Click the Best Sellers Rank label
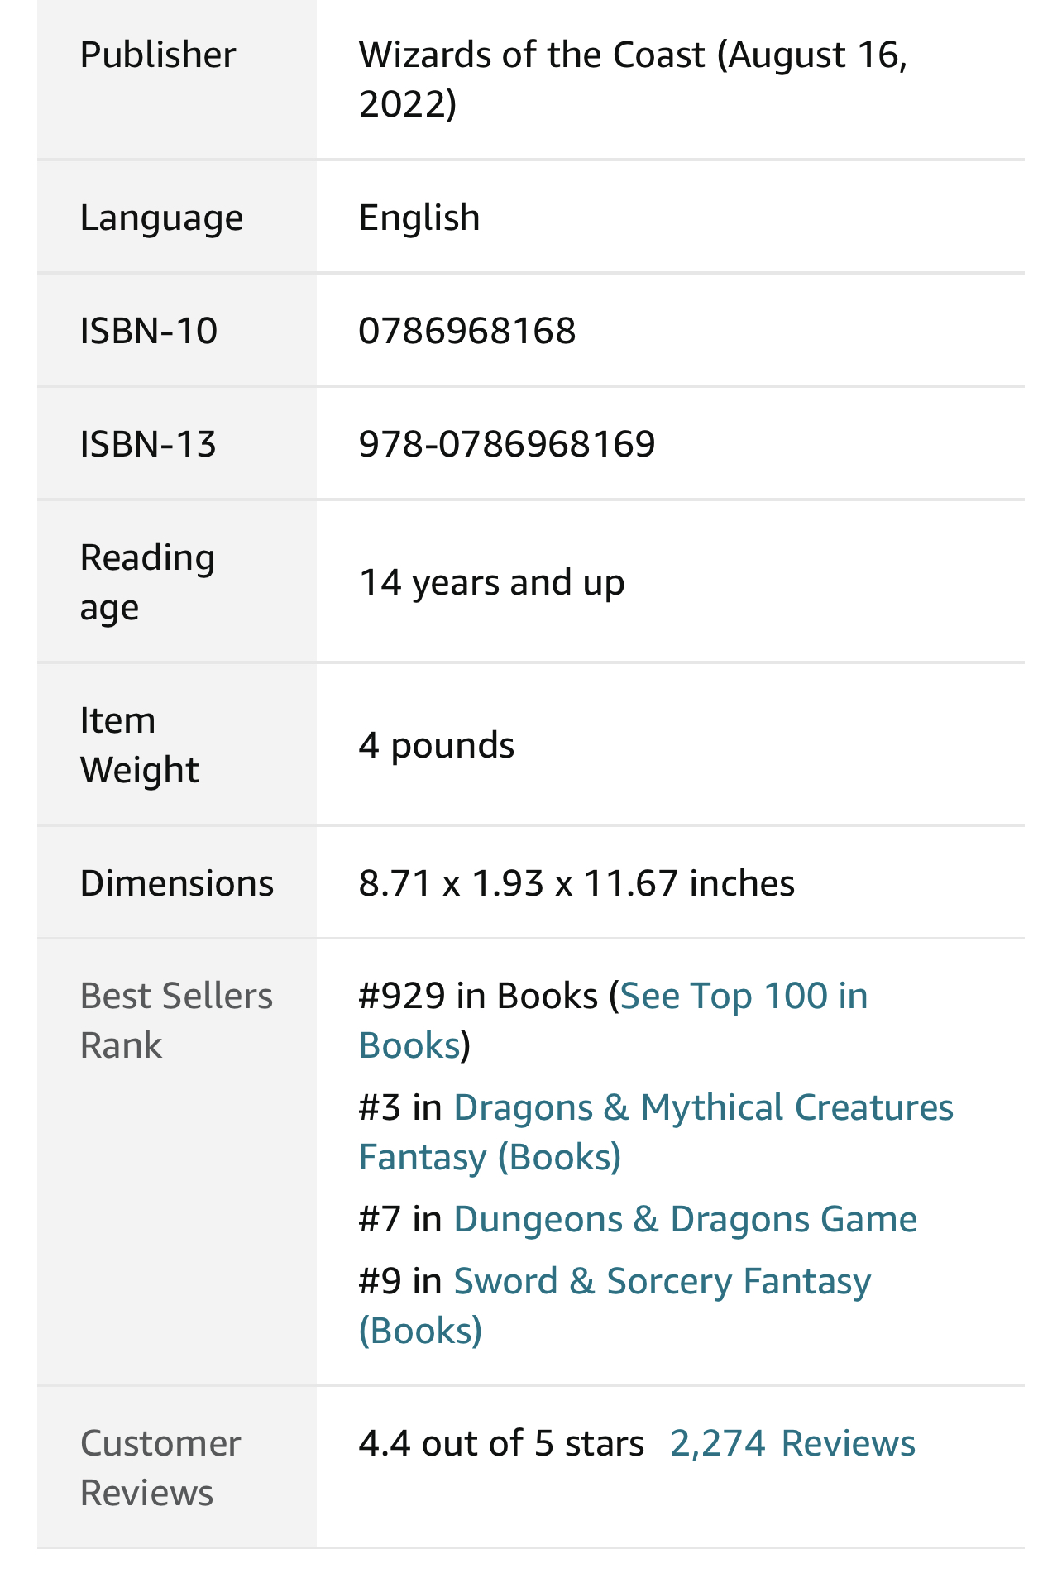This screenshot has height=1573, width=1062. click(x=176, y=1021)
